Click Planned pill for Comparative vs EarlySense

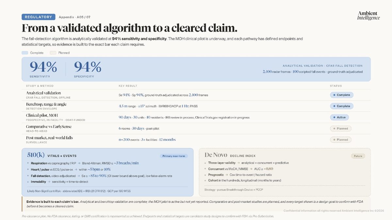[340, 128]
